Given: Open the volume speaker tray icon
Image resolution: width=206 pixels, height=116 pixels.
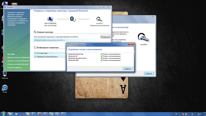Looking at the screenshot, I should [x=192, y=114].
